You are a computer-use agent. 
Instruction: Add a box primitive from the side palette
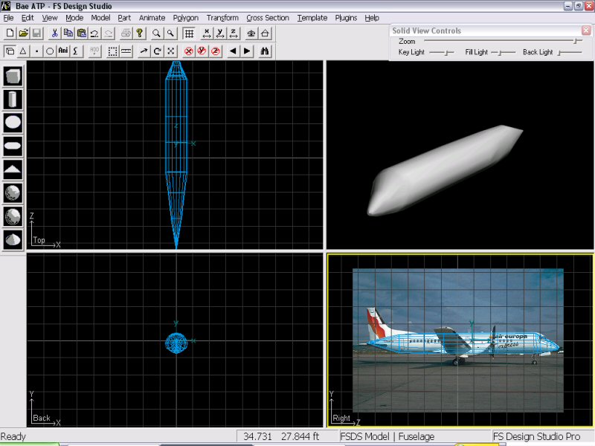click(13, 76)
